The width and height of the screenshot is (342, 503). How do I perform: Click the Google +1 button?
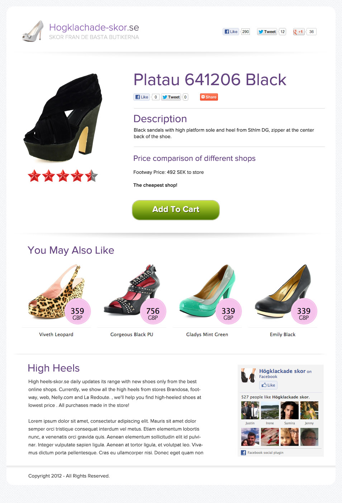[x=299, y=32]
